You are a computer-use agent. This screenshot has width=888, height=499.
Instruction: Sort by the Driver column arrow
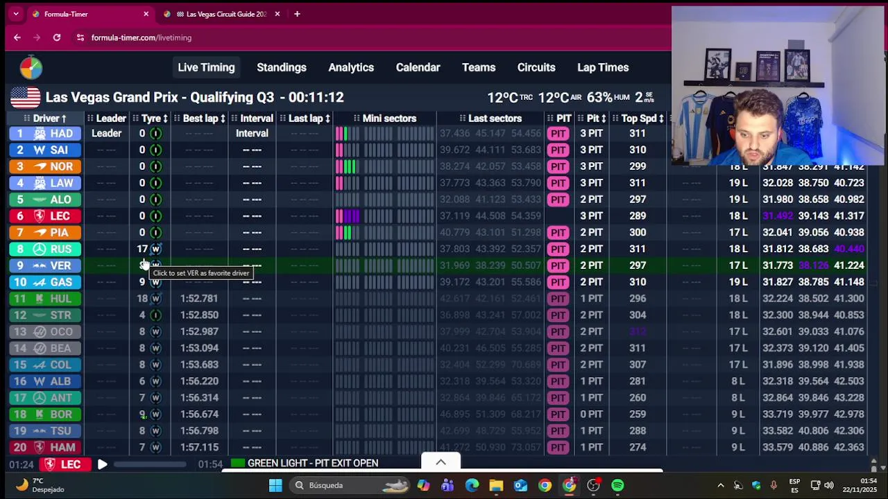64,119
